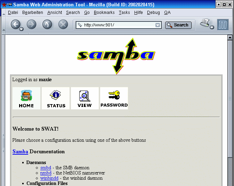Open the Ansicht menu

55,13
